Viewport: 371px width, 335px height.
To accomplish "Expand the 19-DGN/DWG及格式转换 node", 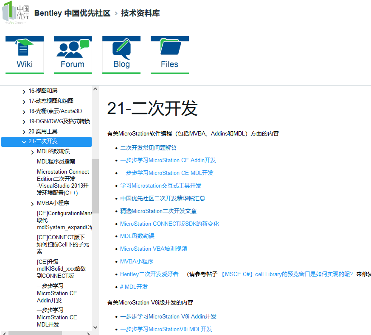I will tap(24, 122).
